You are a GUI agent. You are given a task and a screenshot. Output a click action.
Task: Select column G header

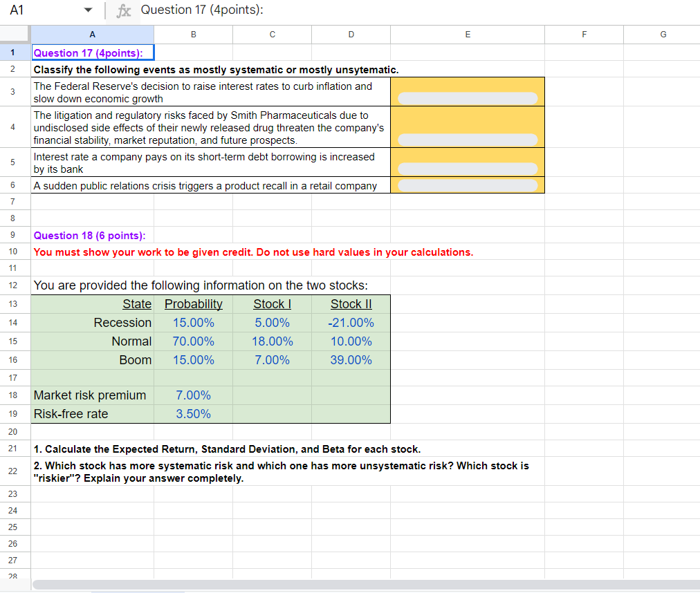pyautogui.click(x=663, y=35)
